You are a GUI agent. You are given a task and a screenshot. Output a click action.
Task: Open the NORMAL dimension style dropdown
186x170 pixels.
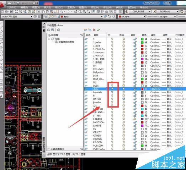[x=177, y=11]
